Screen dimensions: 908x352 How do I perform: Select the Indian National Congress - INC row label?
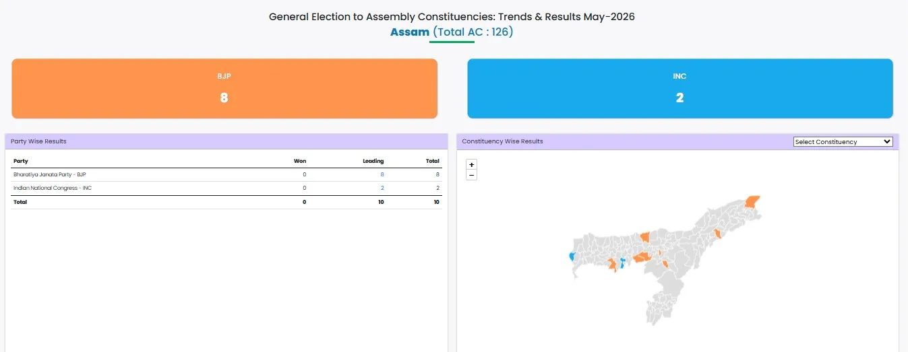(53, 188)
